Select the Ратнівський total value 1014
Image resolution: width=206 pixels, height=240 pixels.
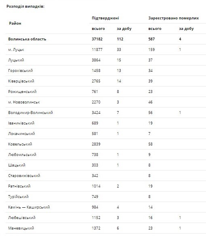(96, 186)
